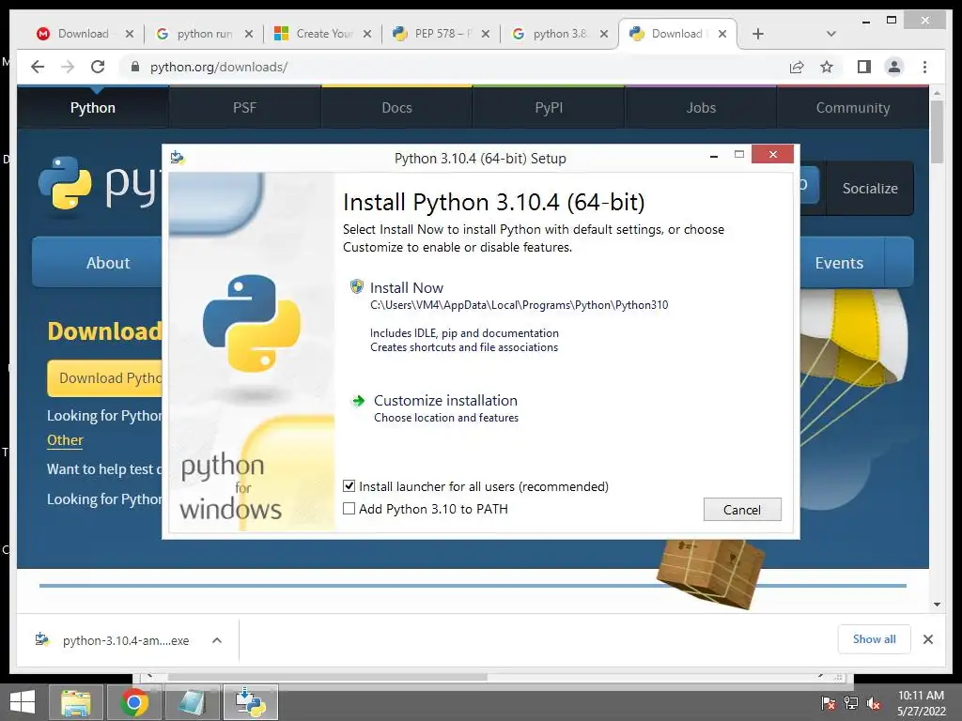962x721 pixels.
Task: Click the green arrow beside Customize installation
Action: click(x=358, y=401)
